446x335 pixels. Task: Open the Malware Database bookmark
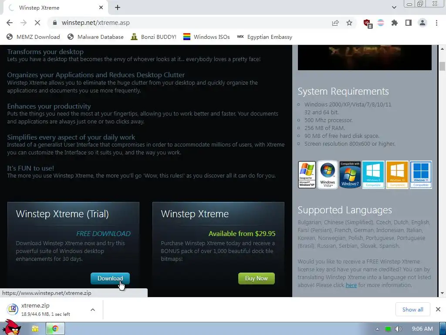(95, 37)
